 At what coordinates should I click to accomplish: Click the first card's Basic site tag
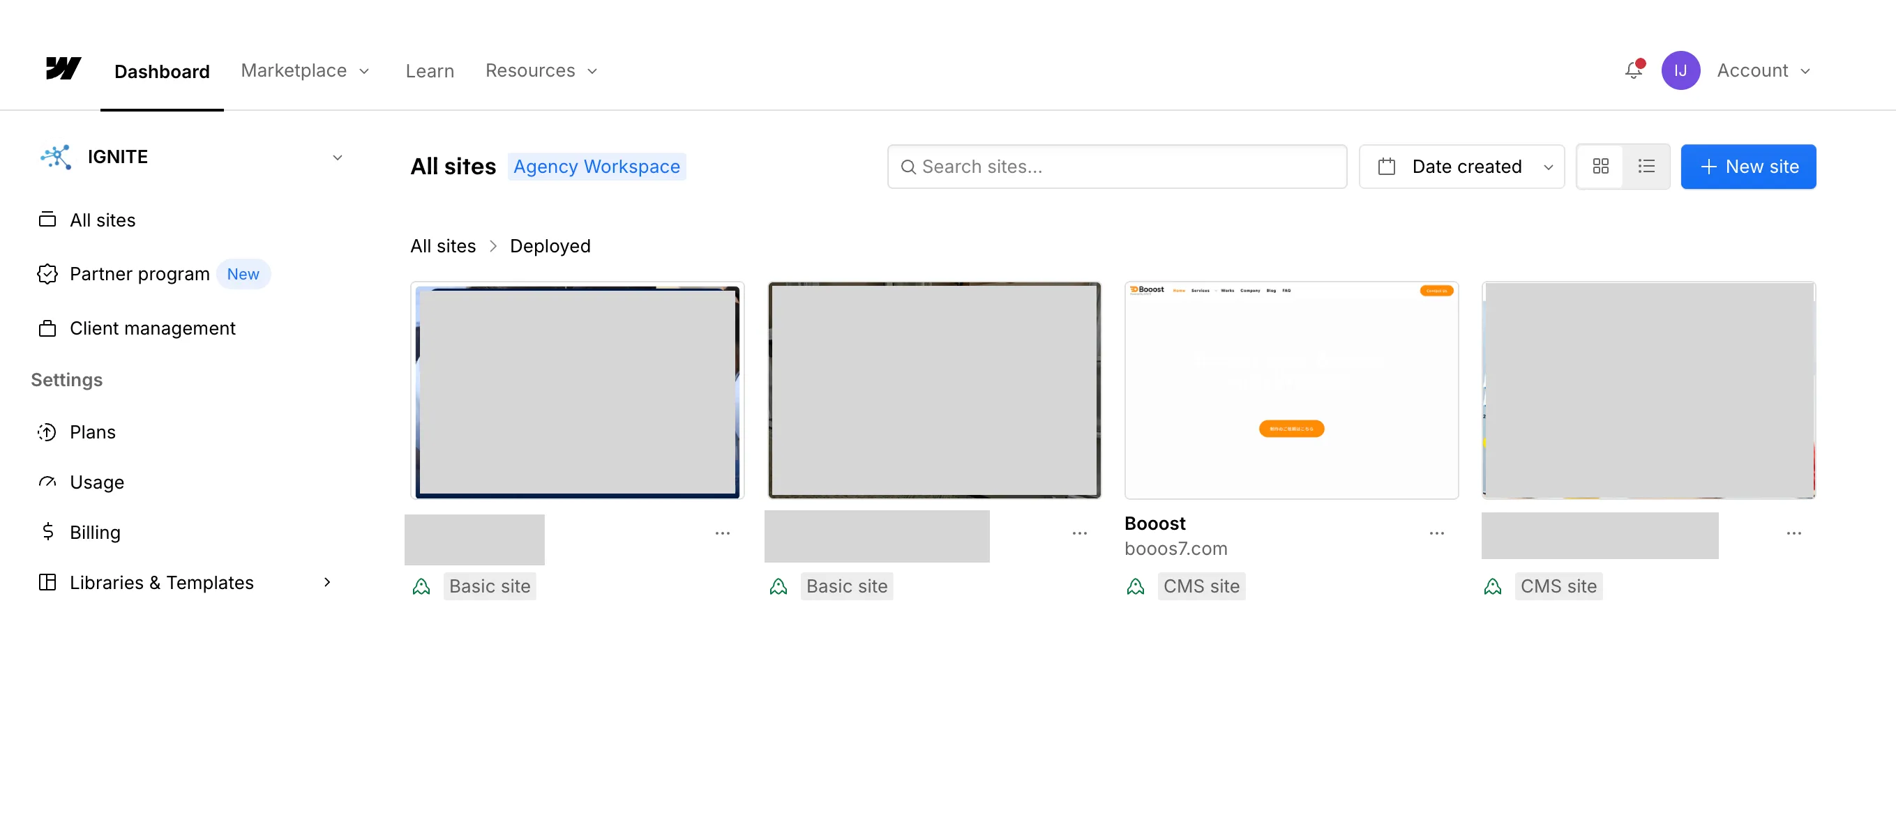[x=490, y=586]
